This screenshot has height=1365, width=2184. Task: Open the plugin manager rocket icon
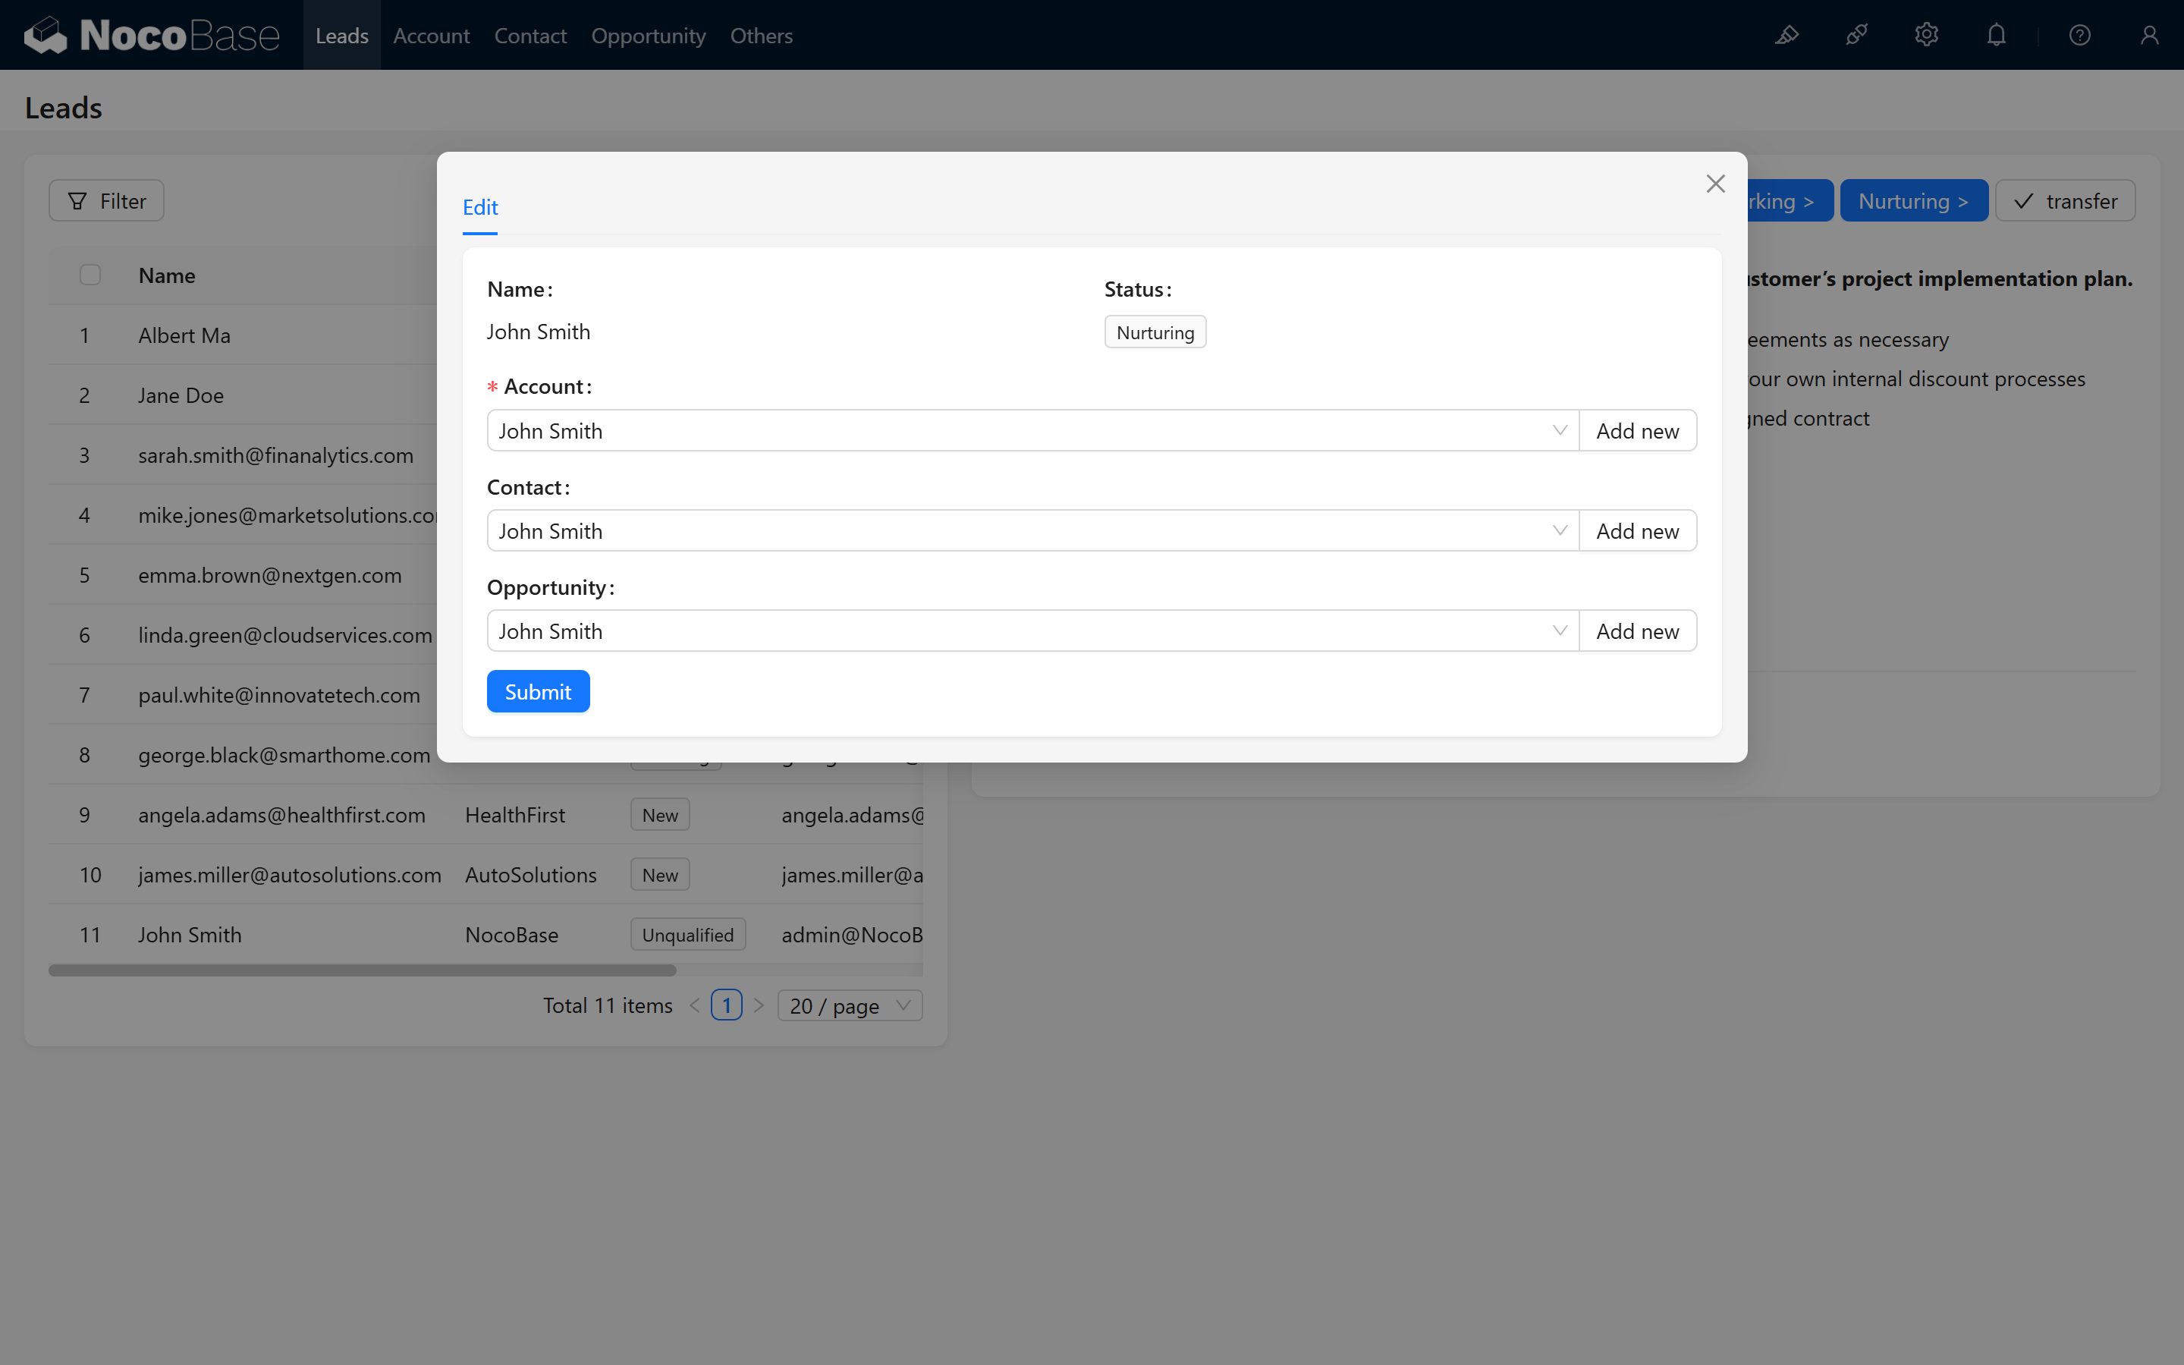[x=1856, y=35]
